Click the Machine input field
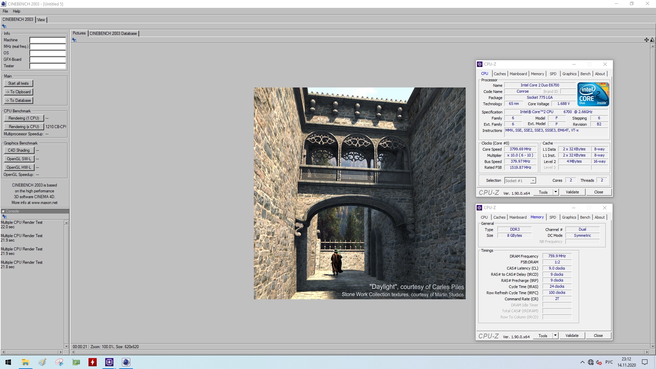Viewport: 656px width, 369px height. (x=48, y=40)
